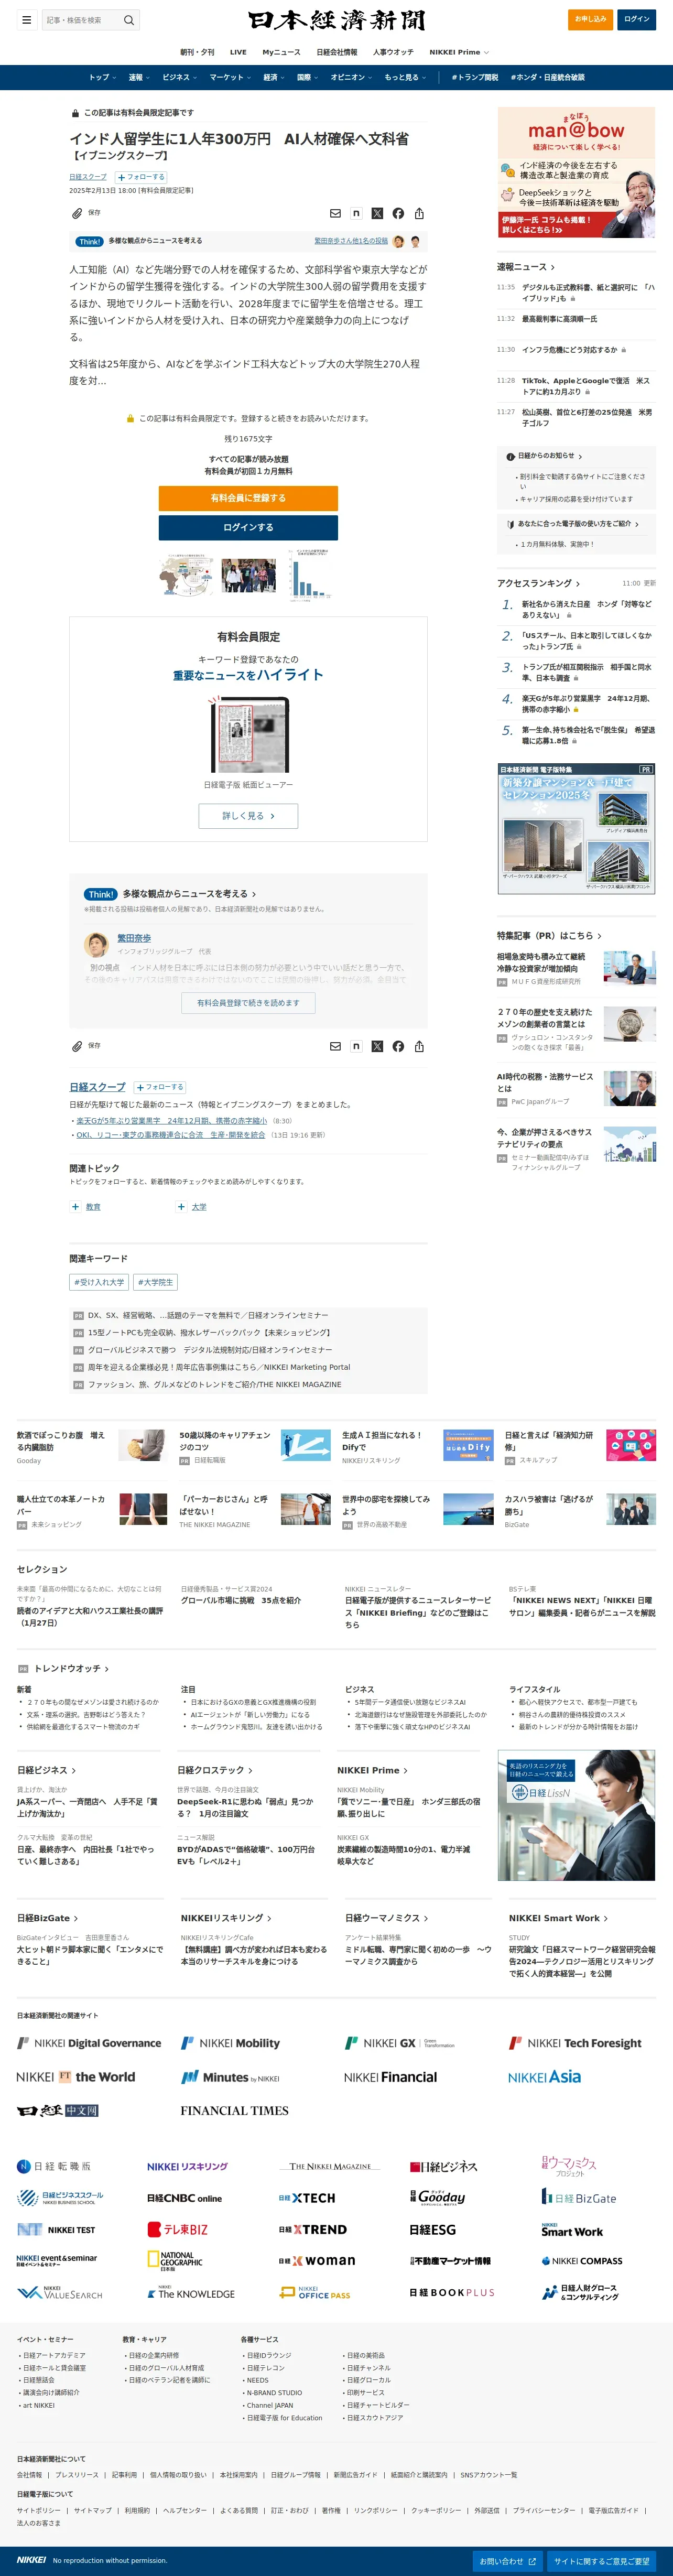Expand the 速報 navigation dropdown
This screenshot has height=2576, width=673.
[139, 77]
